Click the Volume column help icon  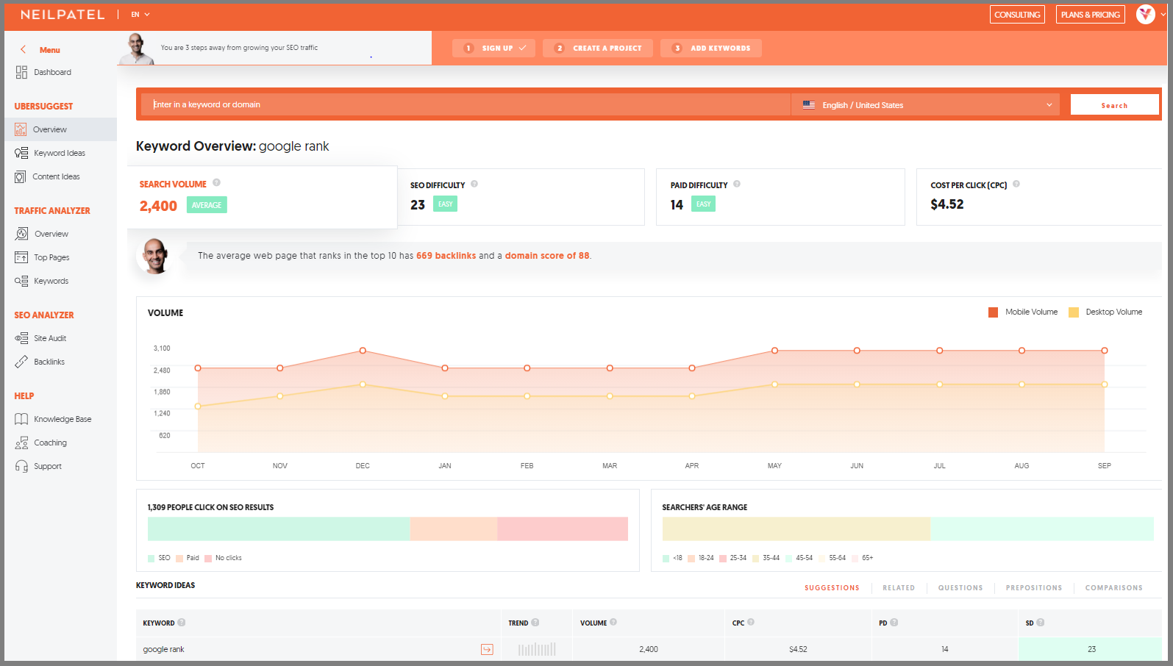(x=613, y=623)
